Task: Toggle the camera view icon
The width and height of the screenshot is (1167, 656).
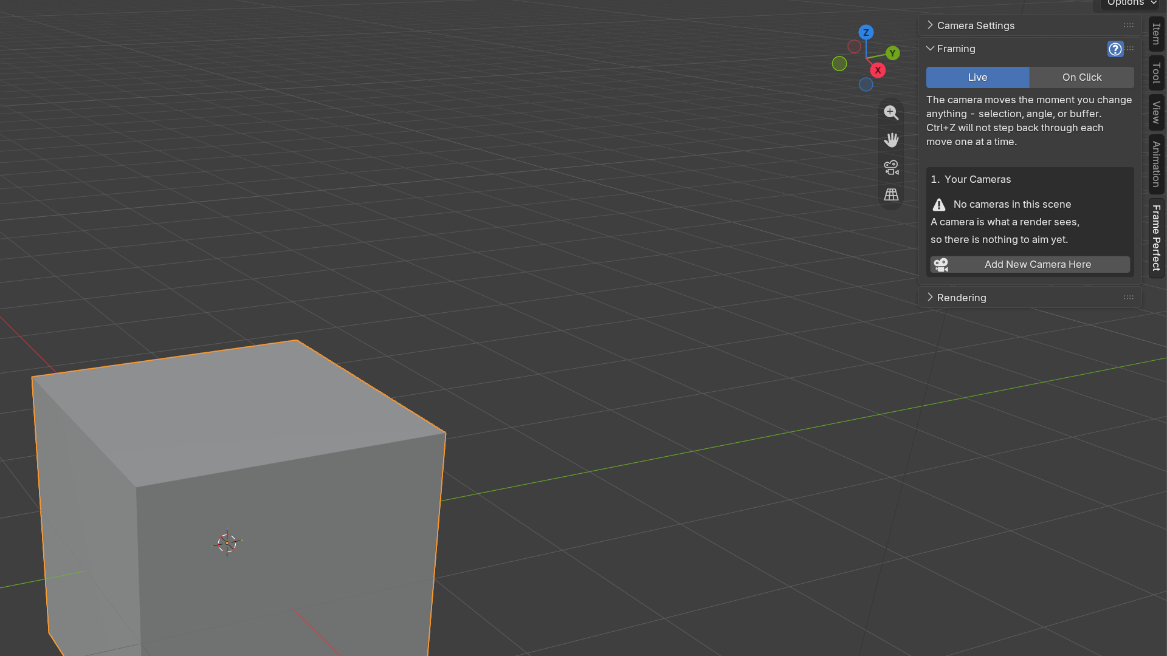Action: click(891, 167)
